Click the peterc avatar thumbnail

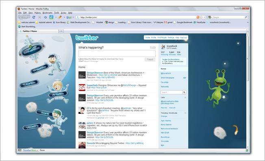point(82,125)
